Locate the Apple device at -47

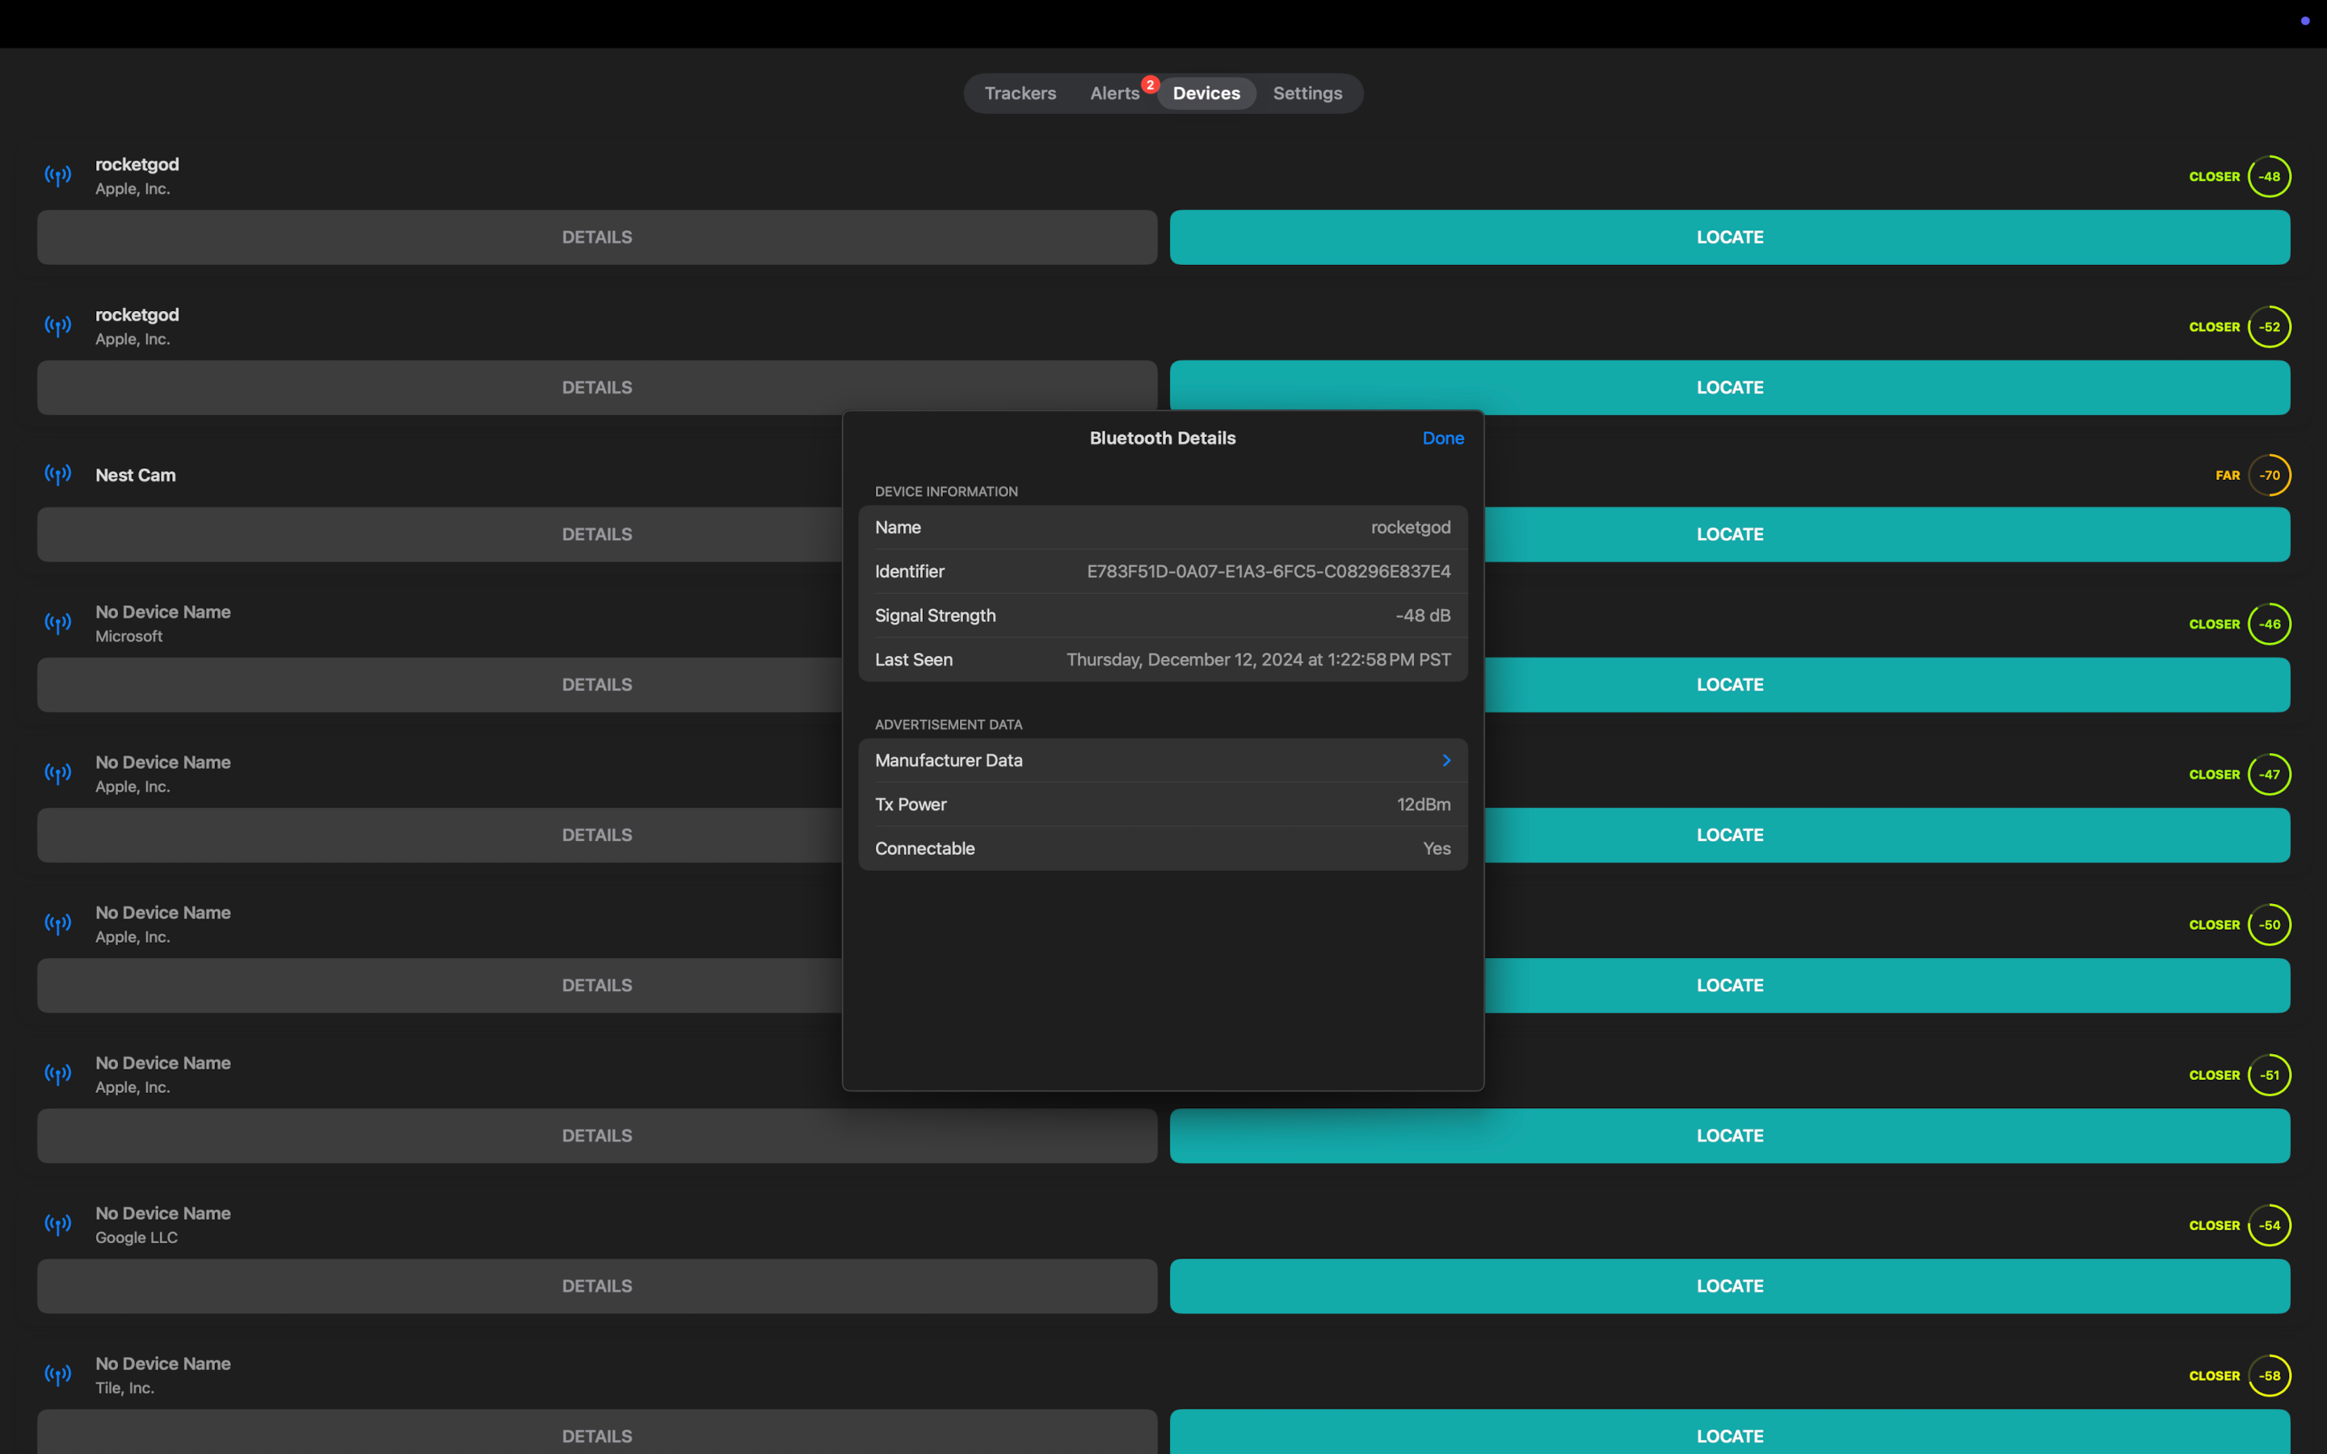pyautogui.click(x=1887, y=836)
